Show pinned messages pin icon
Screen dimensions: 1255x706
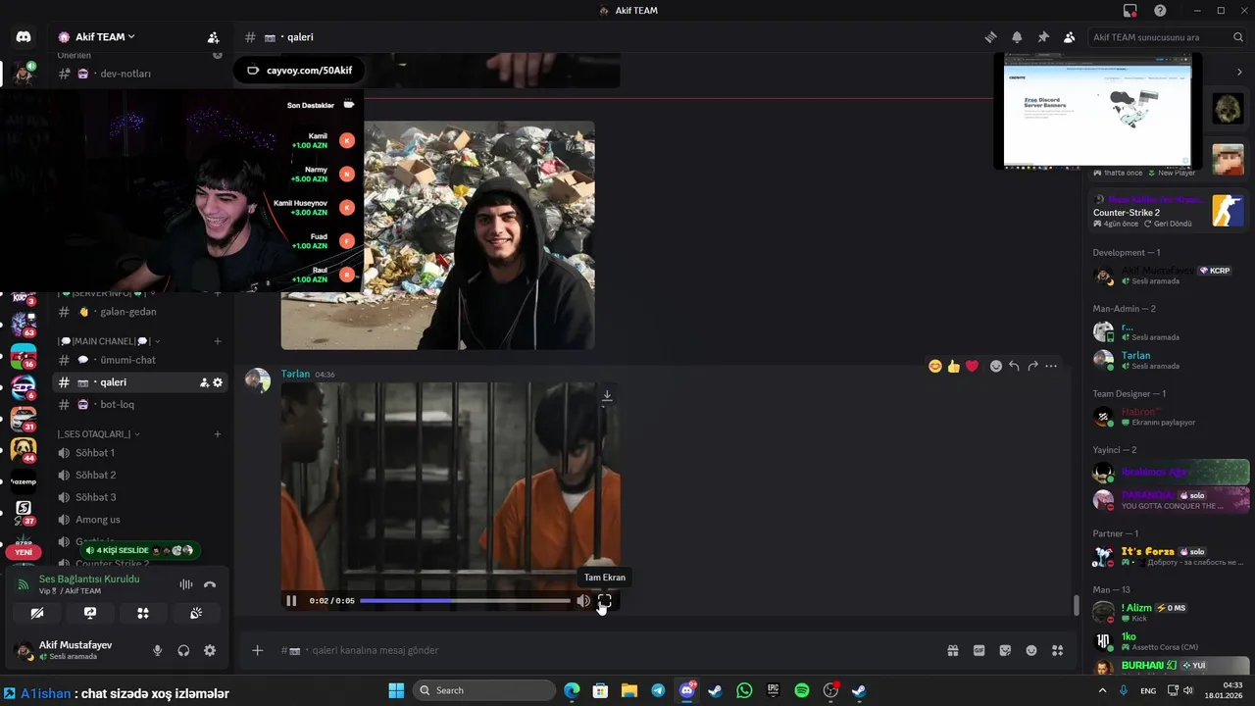(1043, 37)
